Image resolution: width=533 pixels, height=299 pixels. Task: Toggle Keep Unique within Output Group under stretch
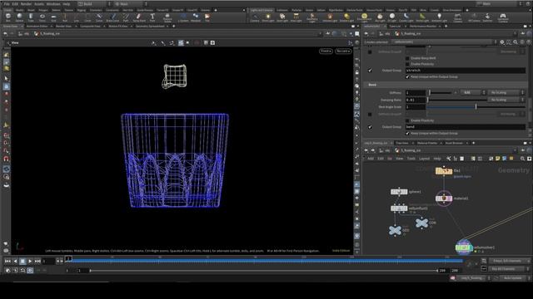click(407, 77)
